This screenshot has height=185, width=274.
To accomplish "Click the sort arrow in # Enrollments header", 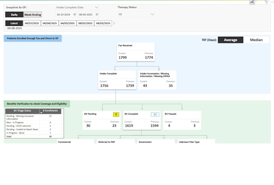I will [x=41, y=113].
